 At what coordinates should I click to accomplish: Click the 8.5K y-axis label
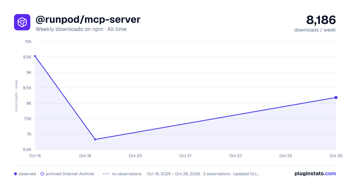click(x=27, y=88)
